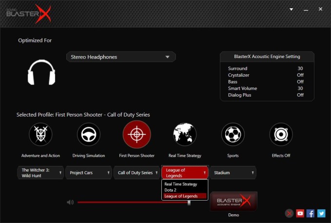Image resolution: width=331 pixels, height=223 pixels.
Task: Click the red volume slider track
Action: [x=133, y=203]
